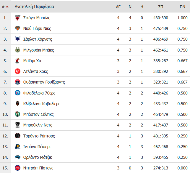The width and height of the screenshot is (190, 173).
Task: Select the Ανατολική Περιφέρεια header
Action: click(x=34, y=7)
